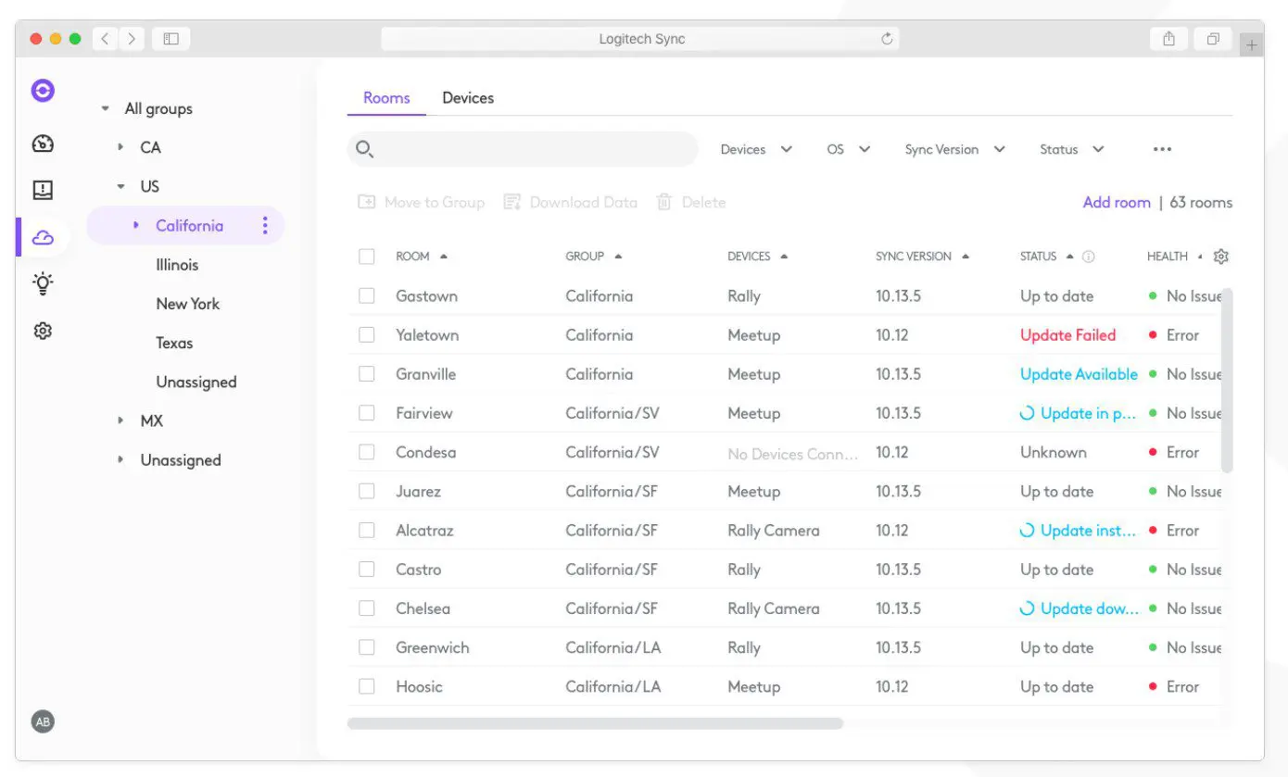Screen dimensions: 1288x777
Task: Check the Granville room checkbox
Action: pyautogui.click(x=367, y=374)
